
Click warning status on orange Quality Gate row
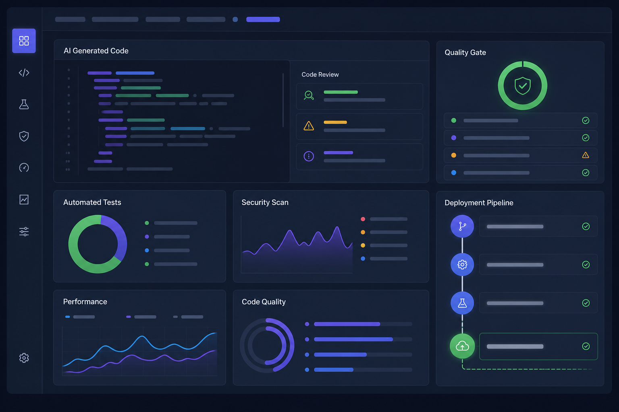[586, 155]
